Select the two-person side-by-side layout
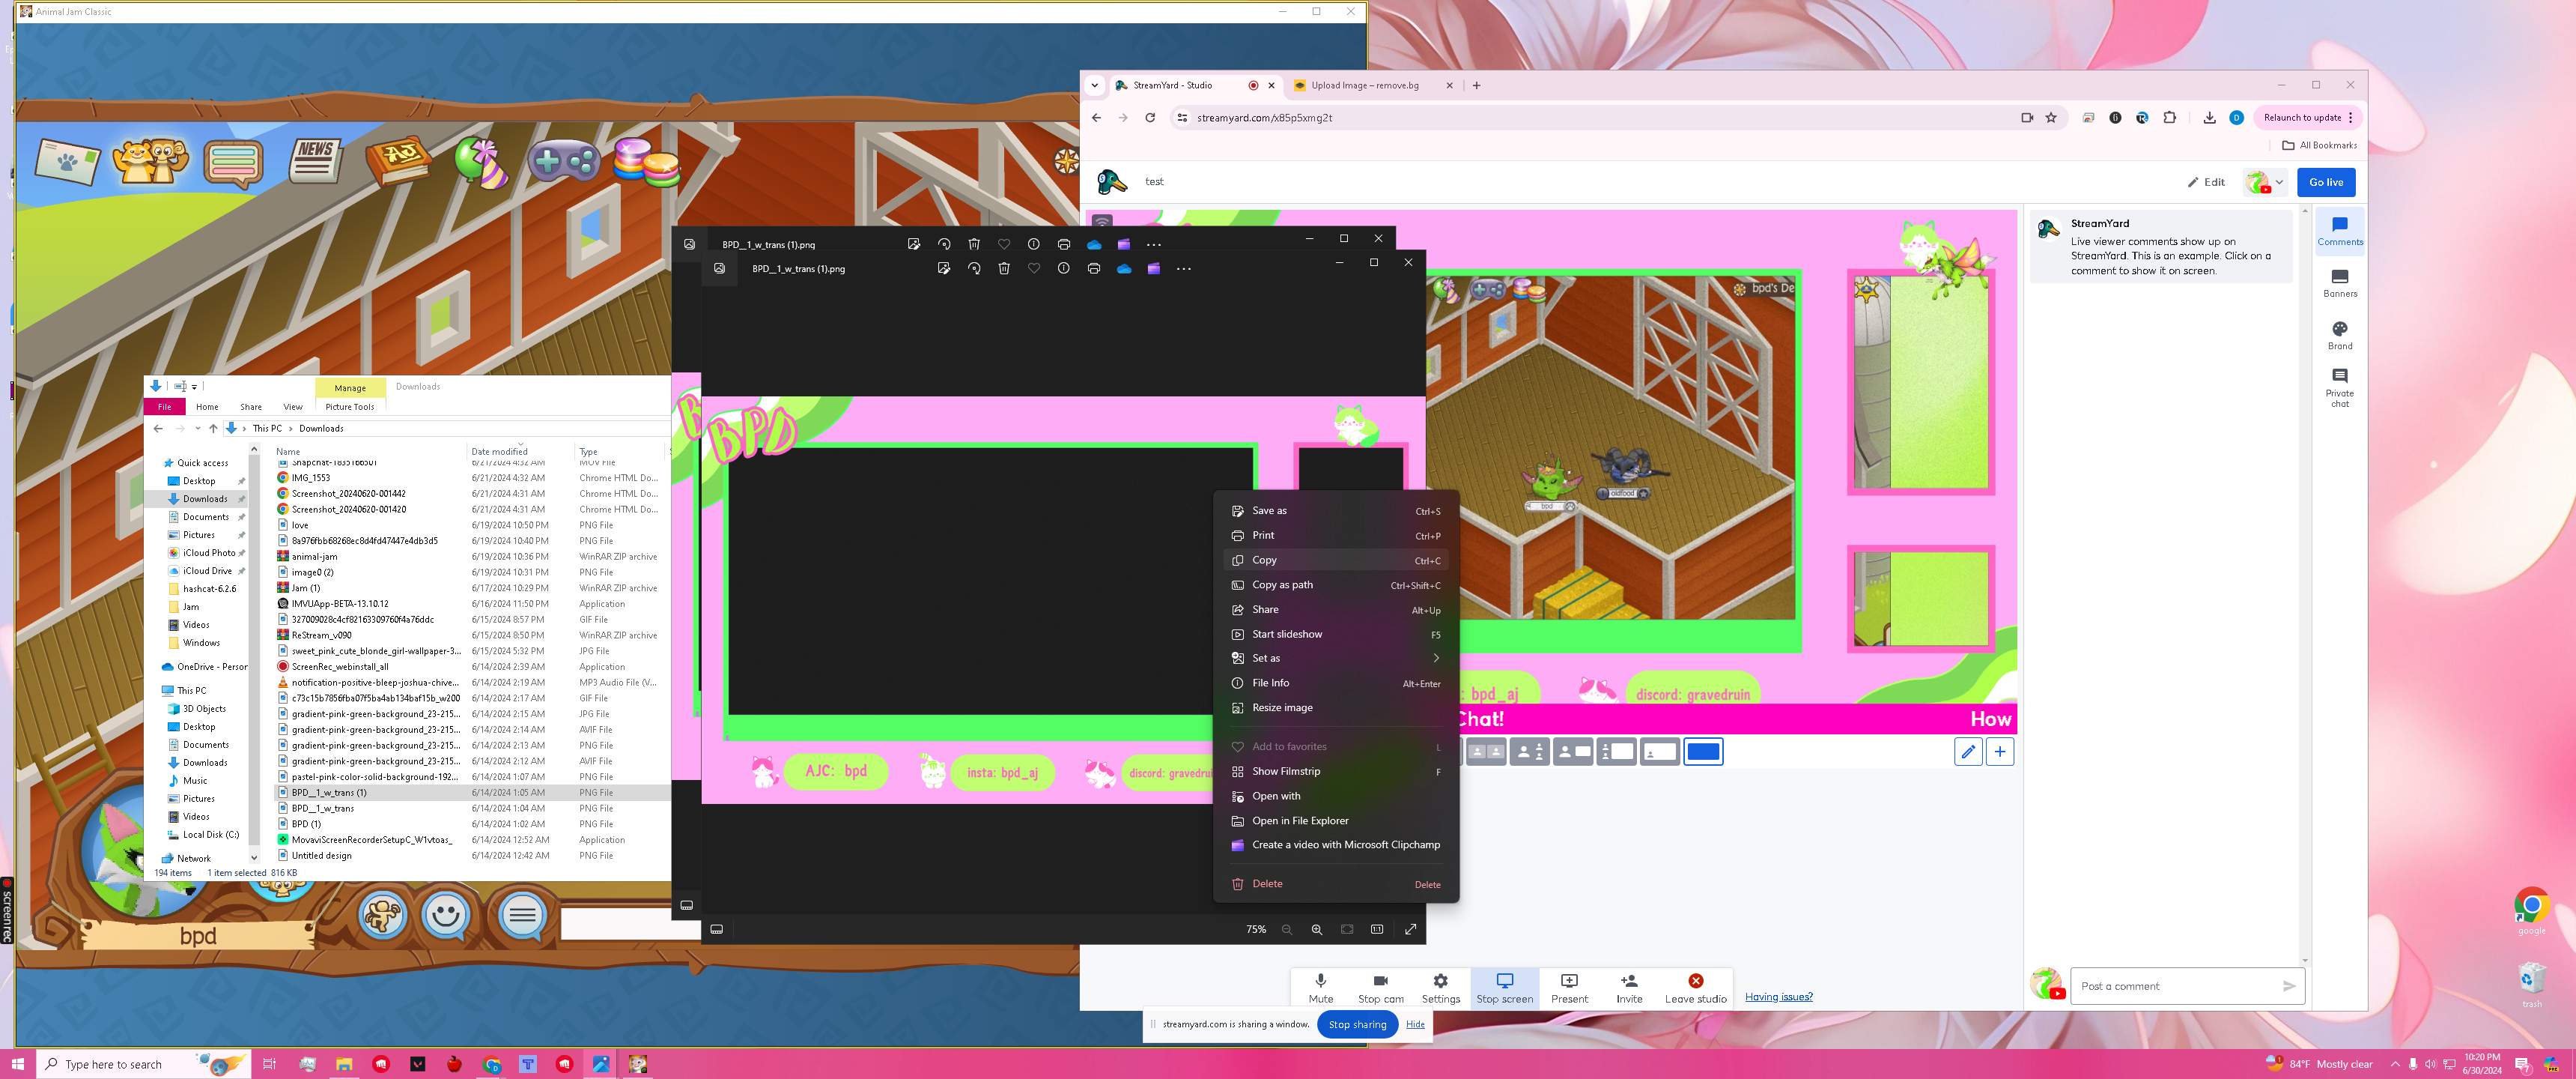This screenshot has height=1079, width=2576. click(x=1486, y=752)
